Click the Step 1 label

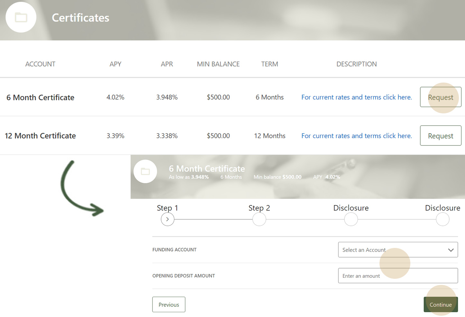click(x=168, y=208)
